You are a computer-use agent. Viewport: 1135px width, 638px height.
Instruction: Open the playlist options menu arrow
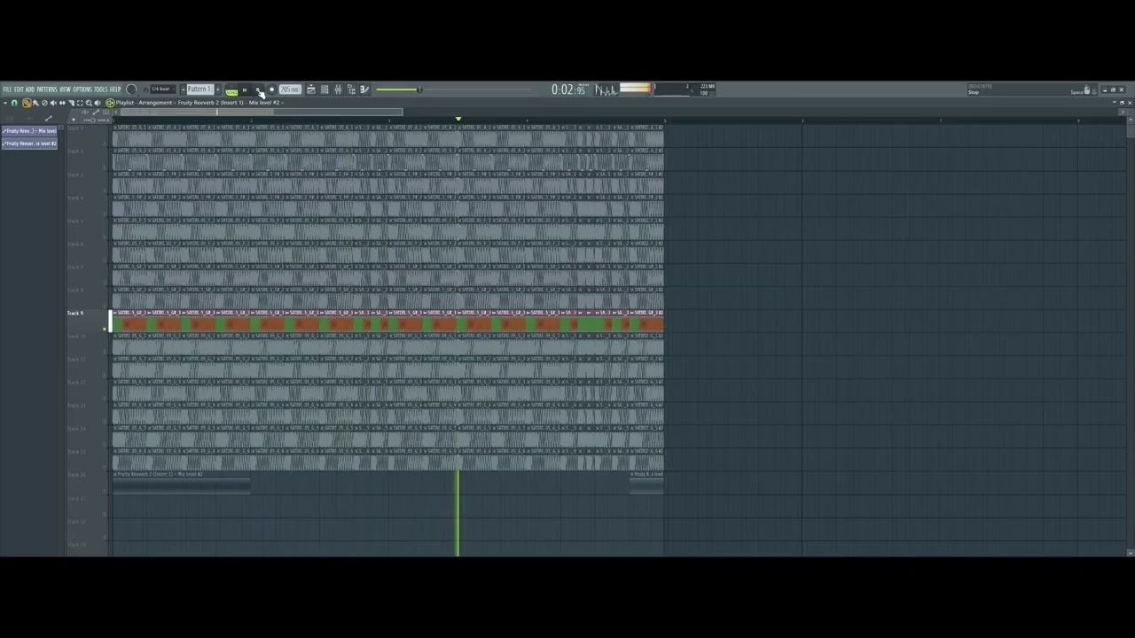(5, 103)
